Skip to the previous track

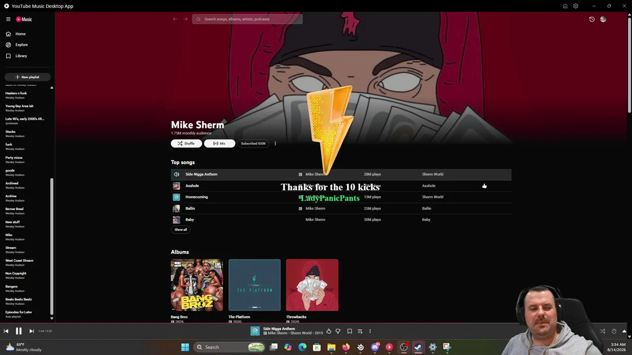click(6, 331)
